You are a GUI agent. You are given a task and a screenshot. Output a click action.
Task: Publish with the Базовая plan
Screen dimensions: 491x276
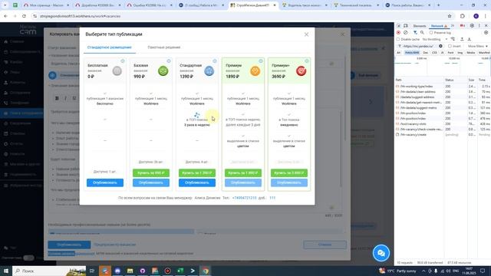151,182
